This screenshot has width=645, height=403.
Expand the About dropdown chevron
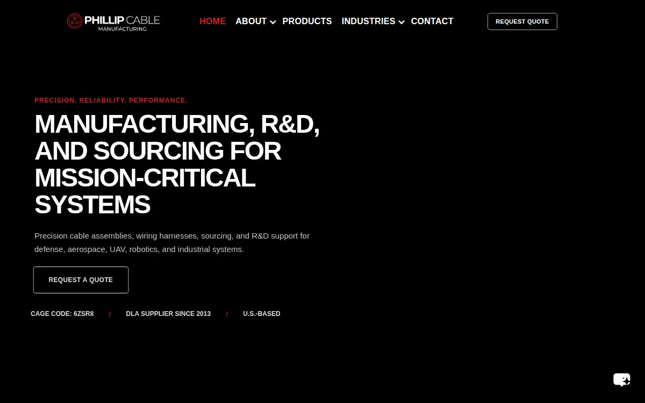(273, 22)
